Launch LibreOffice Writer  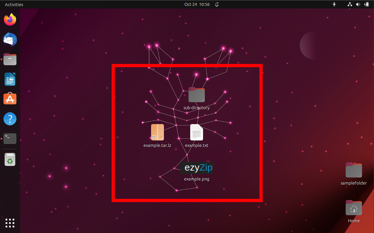(x=10, y=79)
